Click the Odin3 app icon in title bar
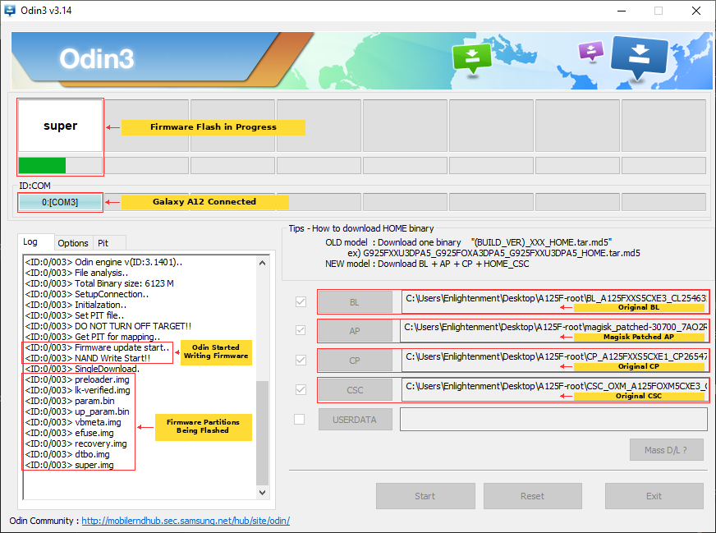 coord(10,11)
